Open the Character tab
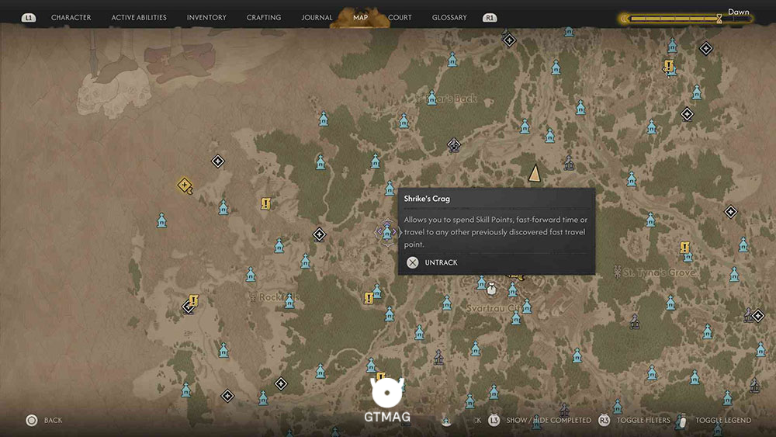This screenshot has height=437, width=776. click(71, 17)
